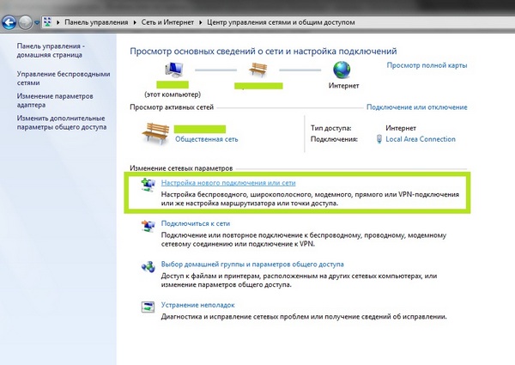Viewport: 515px width, 365px height.
Task: Go back with the blue Back arrow
Action: pyautogui.click(x=9, y=22)
